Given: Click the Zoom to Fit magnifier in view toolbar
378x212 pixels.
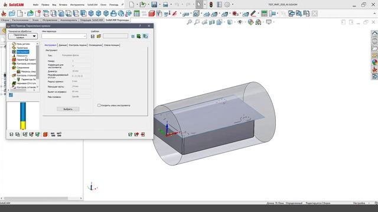Looking at the screenshot, I should 190,22.
